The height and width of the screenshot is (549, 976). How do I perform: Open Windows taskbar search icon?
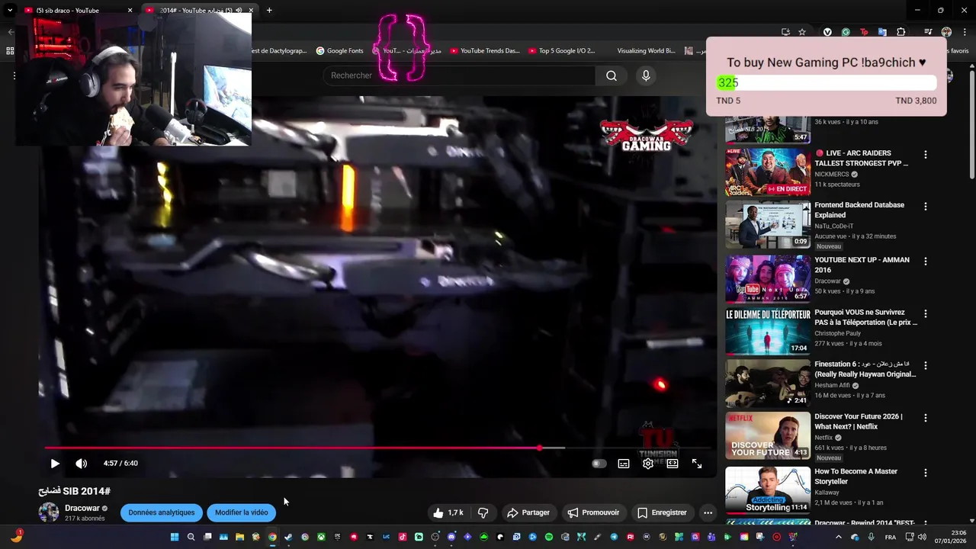coord(191,537)
